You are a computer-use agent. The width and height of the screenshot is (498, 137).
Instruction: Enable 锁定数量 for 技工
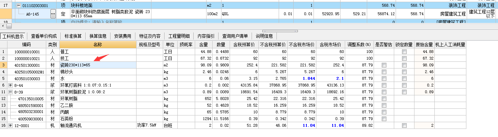click(x=404, y=59)
